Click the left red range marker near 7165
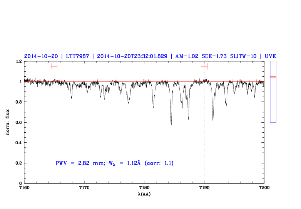The height and width of the screenshot is (209, 301). coord(54,66)
